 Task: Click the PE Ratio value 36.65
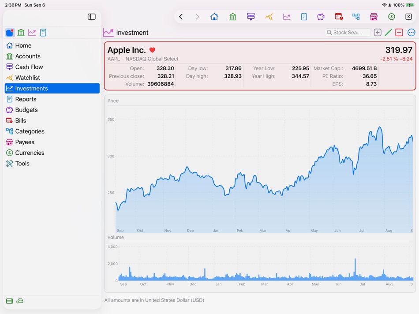[370, 76]
